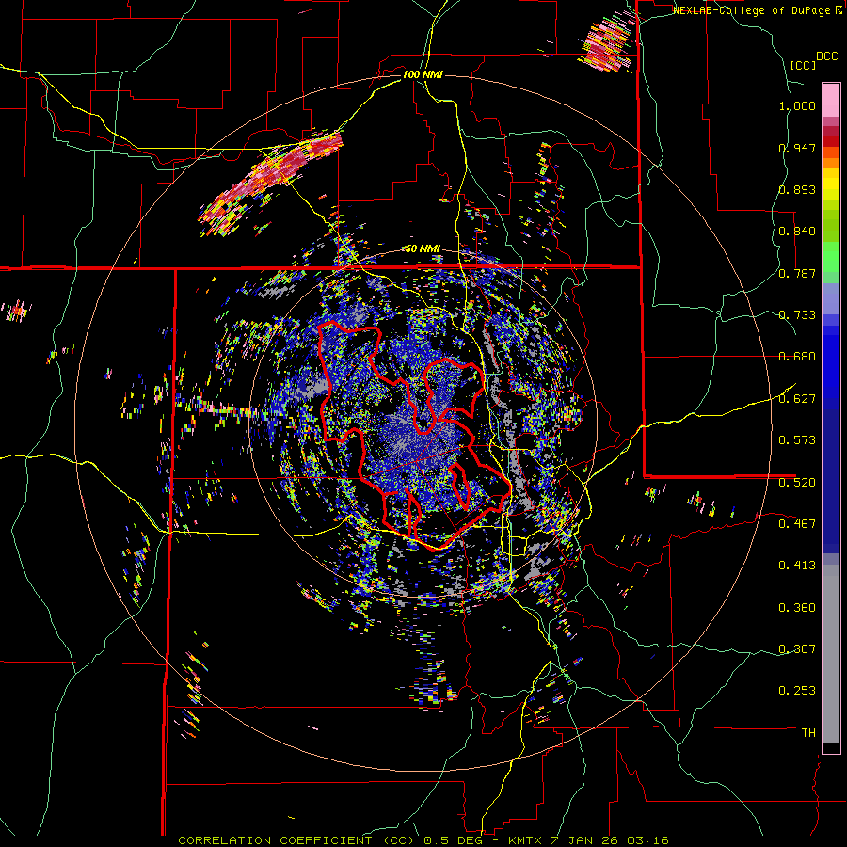Click the 50 NMI range ring label
Image resolution: width=847 pixels, height=847 pixels.
(423, 249)
